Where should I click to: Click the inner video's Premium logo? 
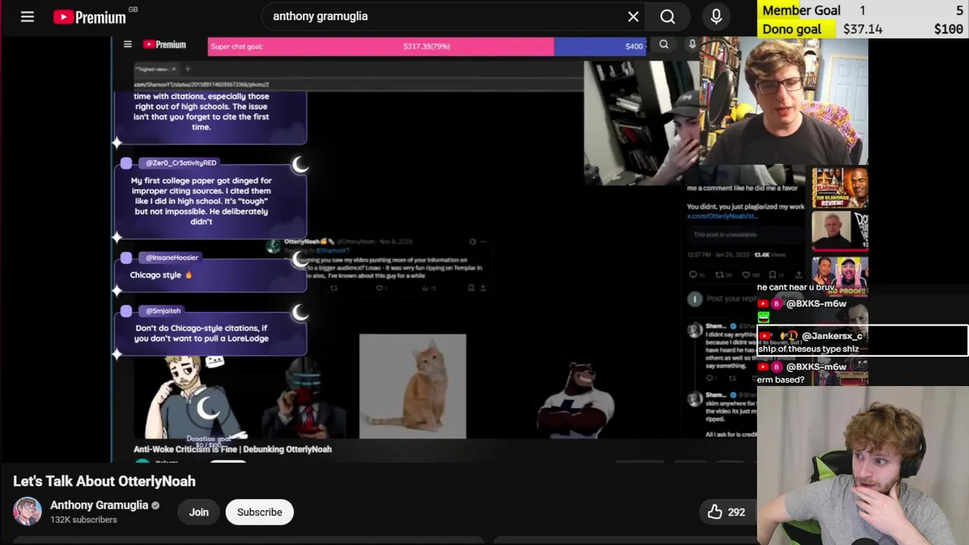coord(164,45)
